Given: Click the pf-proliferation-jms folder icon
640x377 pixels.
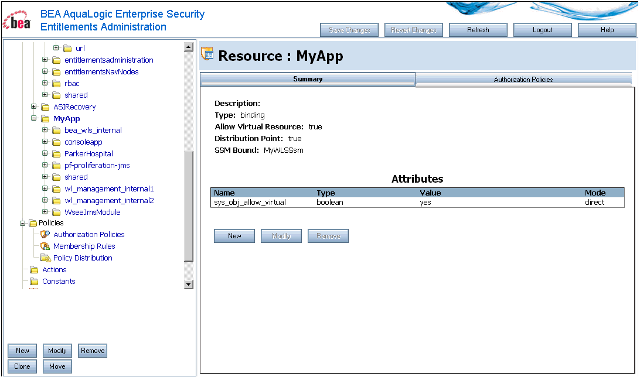Looking at the screenshot, I should click(x=56, y=166).
